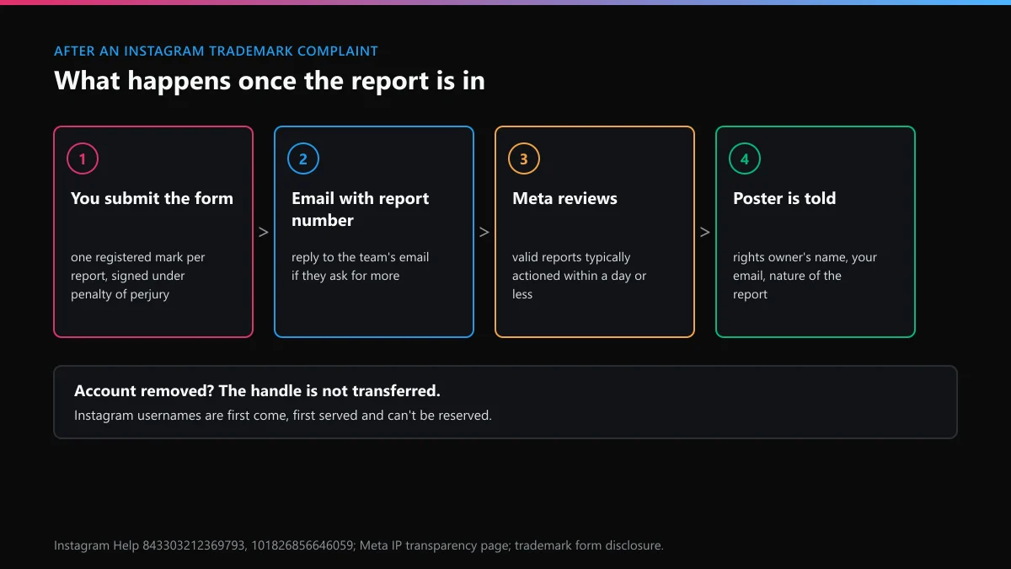This screenshot has width=1011, height=569.
Task: Select the 'You submit the form' heading
Action: tap(152, 199)
